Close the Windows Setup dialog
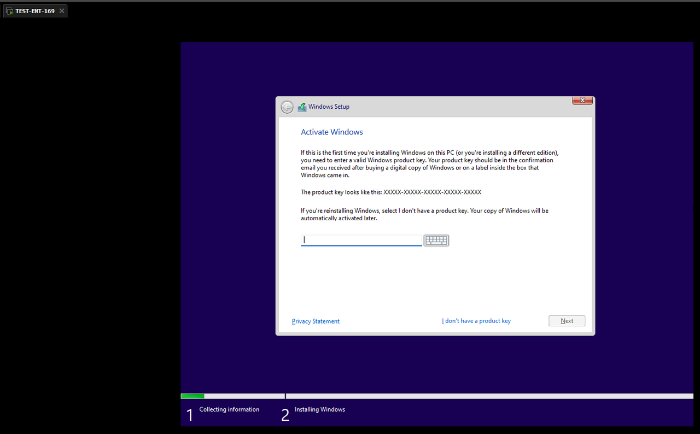 click(x=582, y=101)
